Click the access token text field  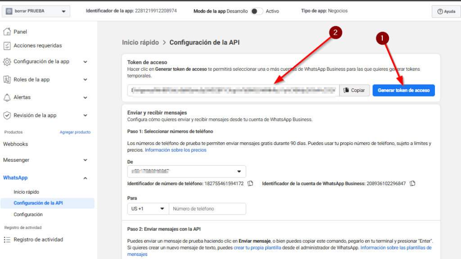tap(234, 91)
